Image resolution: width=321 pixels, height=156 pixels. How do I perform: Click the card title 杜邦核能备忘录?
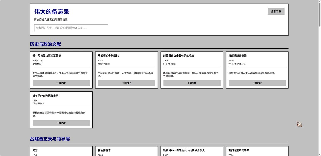[238, 56]
